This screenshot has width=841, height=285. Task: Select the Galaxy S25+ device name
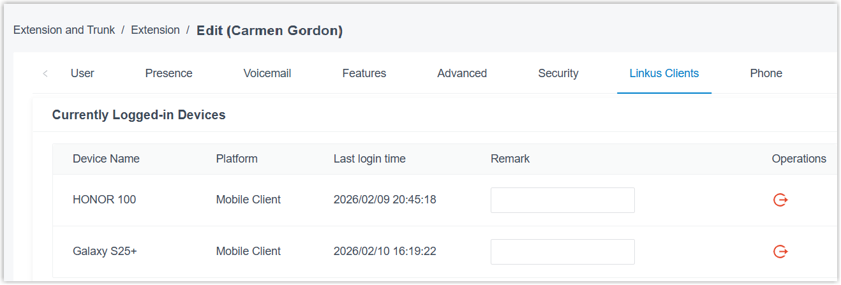[x=105, y=251]
